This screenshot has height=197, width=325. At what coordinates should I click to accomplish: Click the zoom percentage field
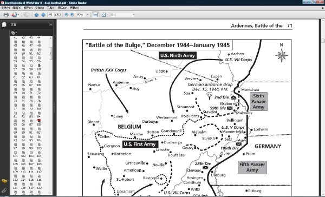click(x=81, y=15)
